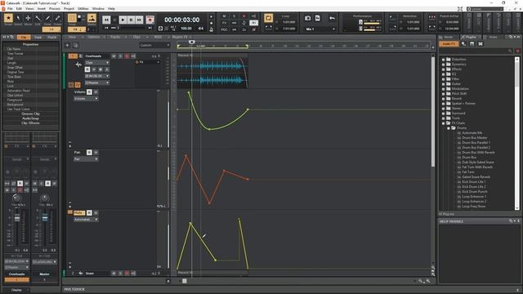Collapse the Drums subfolder
Image resolution: width=523 pixels, height=294 pixels.
coord(449,128)
